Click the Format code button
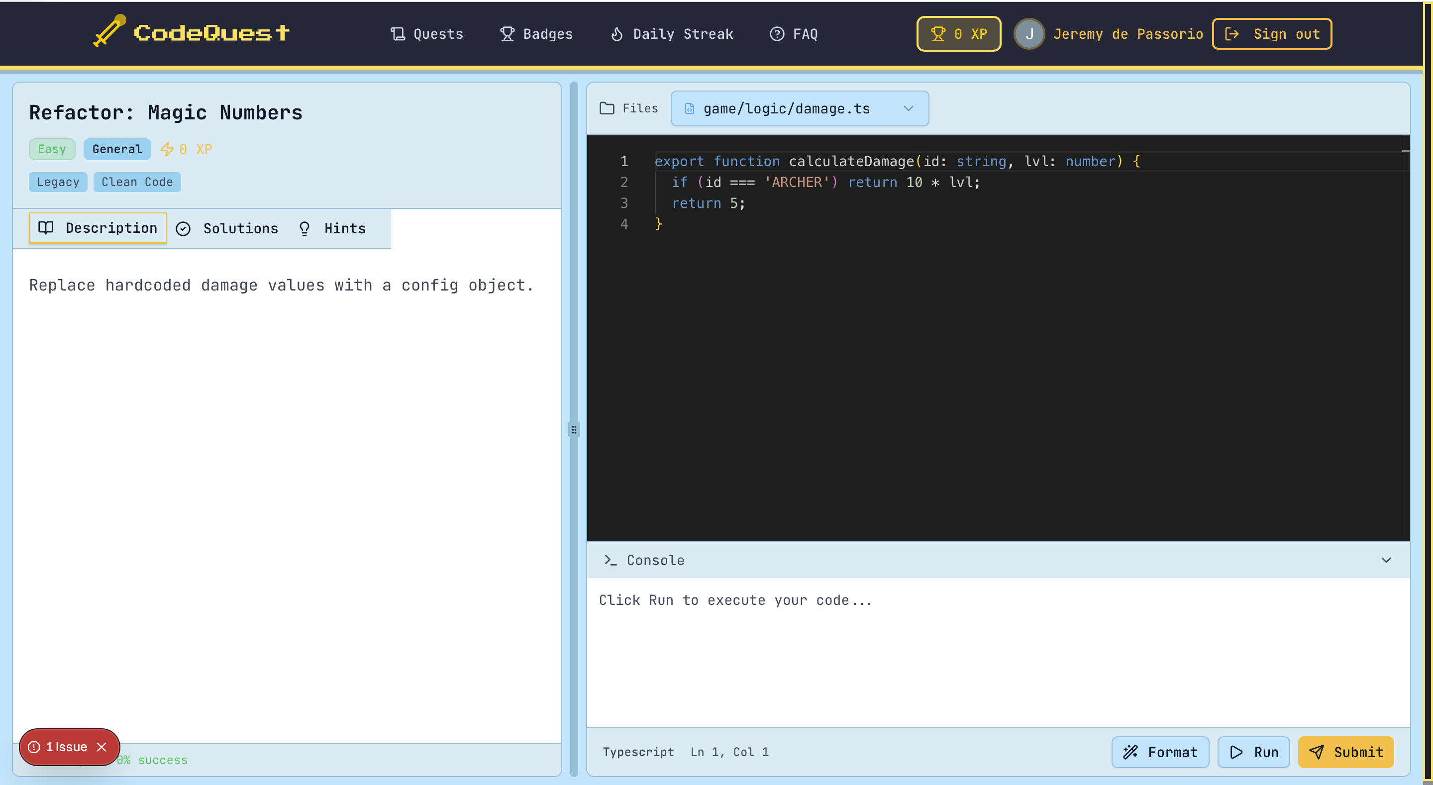 (1160, 752)
